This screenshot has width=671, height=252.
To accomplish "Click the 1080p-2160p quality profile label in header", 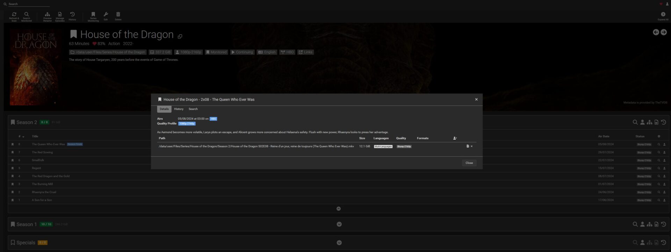I will tap(189, 52).
